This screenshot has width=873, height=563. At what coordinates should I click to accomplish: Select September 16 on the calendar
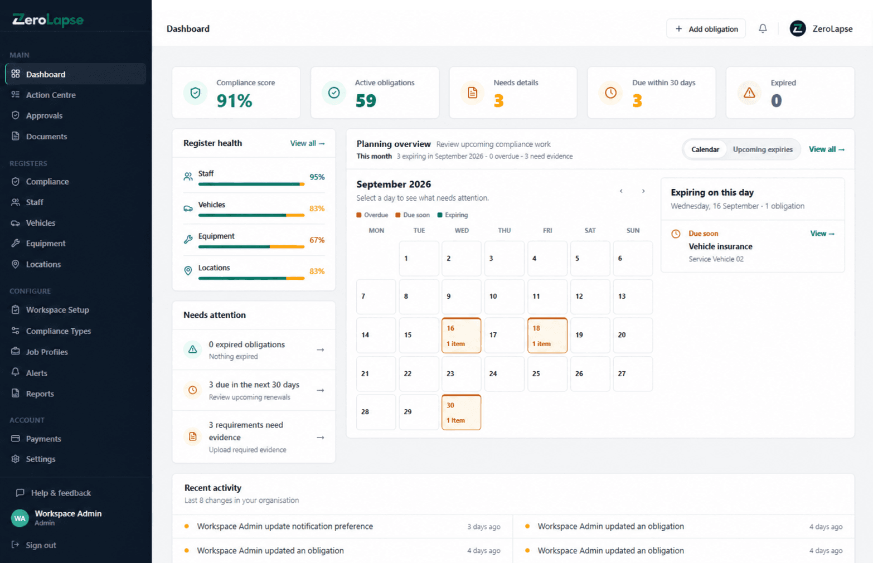(461, 336)
